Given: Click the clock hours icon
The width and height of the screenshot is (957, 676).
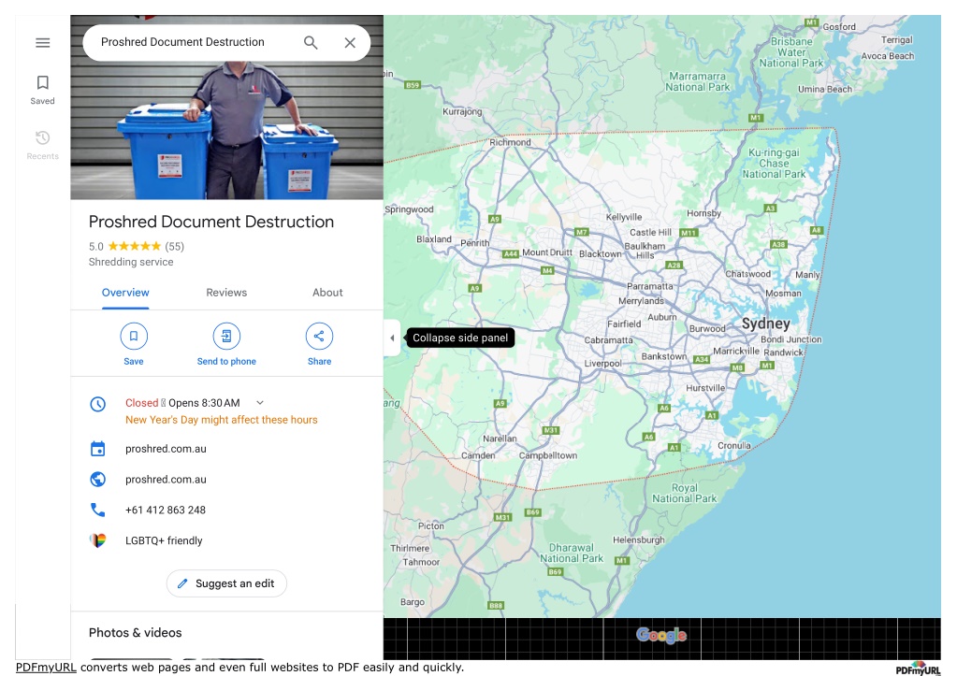Looking at the screenshot, I should pyautogui.click(x=97, y=404).
